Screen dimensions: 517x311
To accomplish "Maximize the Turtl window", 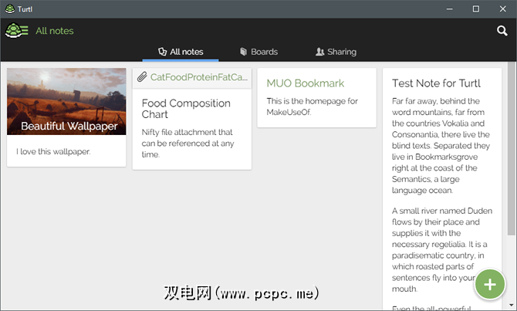I will point(475,8).
